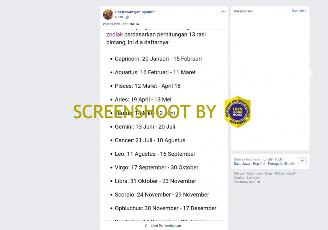Screen dimensions: 328x230
Task: Switch language to English (US)
Action: 273,159
